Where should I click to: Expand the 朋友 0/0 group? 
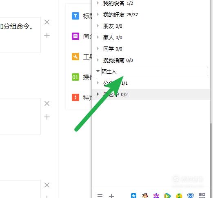(98, 26)
